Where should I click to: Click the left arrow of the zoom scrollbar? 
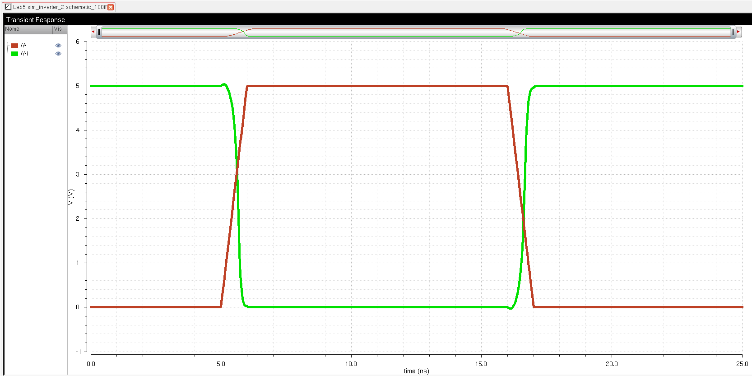93,32
